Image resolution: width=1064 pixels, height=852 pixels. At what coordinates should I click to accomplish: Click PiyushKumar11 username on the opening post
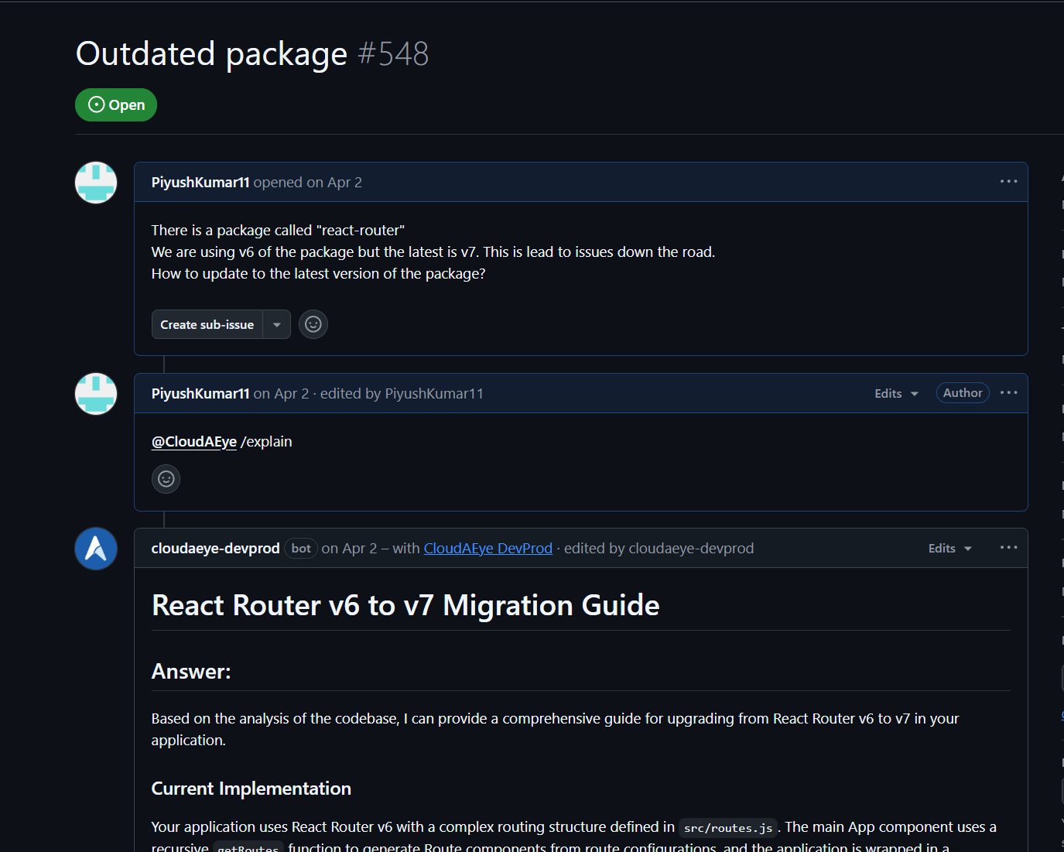[200, 183]
